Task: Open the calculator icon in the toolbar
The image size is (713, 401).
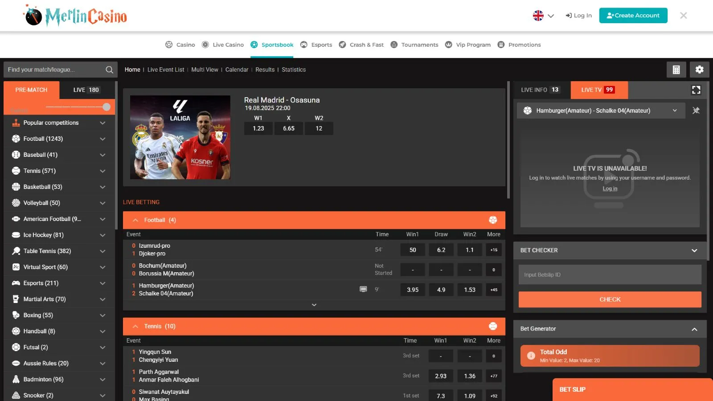Action: (676, 70)
